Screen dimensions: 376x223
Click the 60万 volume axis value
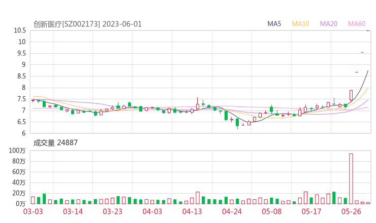[19, 172]
